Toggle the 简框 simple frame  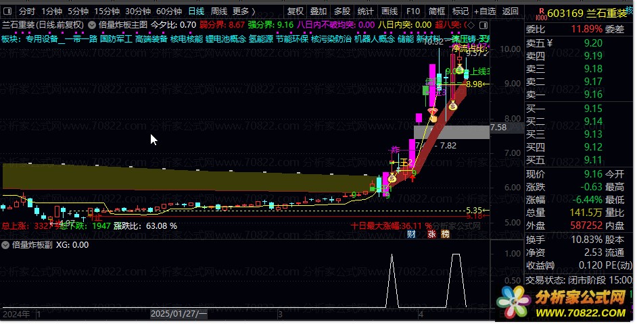click(x=437, y=11)
